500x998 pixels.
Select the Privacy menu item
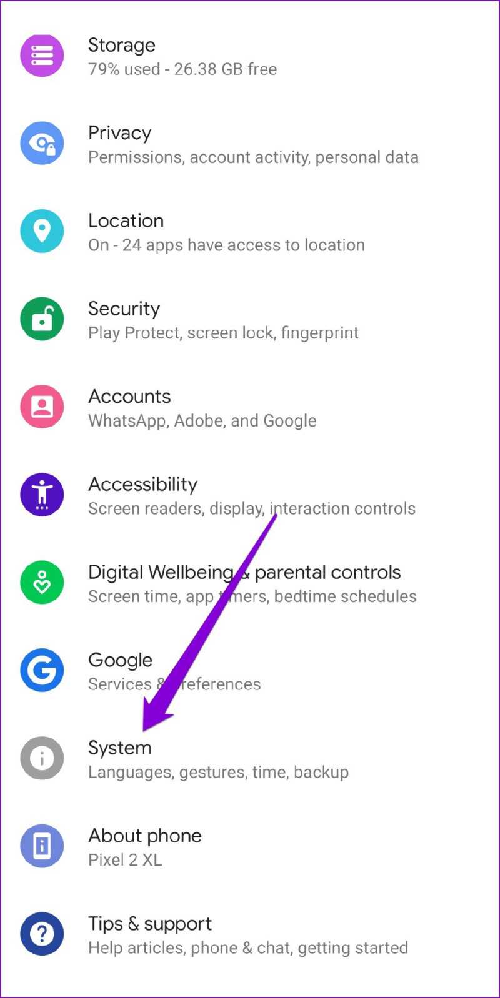(x=250, y=144)
